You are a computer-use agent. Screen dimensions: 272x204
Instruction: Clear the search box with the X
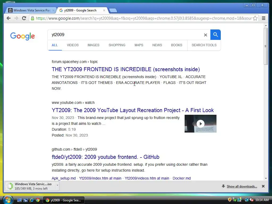tap(206, 35)
